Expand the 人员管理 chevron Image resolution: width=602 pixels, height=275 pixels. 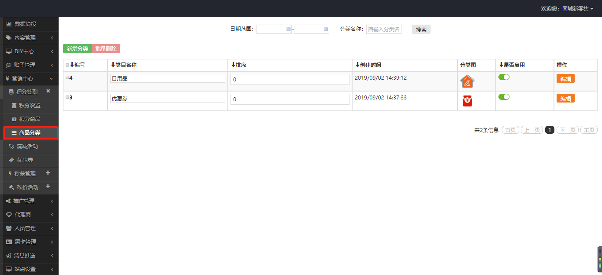coord(52,228)
